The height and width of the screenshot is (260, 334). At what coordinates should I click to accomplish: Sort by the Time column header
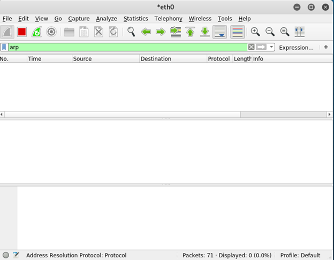(x=49, y=58)
